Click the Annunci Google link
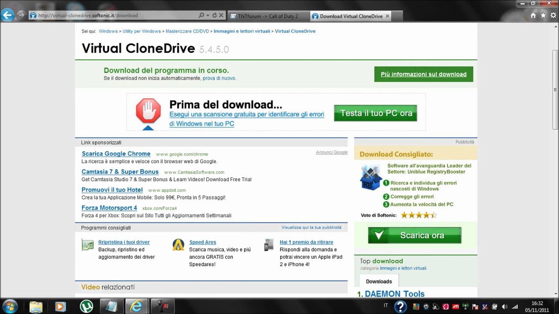Image resolution: width=559 pixels, height=314 pixels. [x=332, y=152]
